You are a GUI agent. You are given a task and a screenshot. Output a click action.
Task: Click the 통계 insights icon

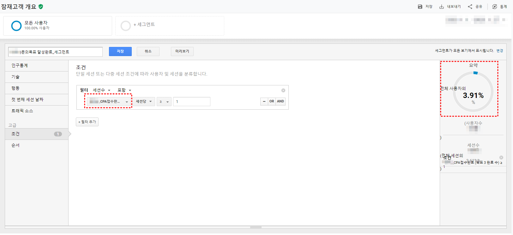tap(495, 7)
